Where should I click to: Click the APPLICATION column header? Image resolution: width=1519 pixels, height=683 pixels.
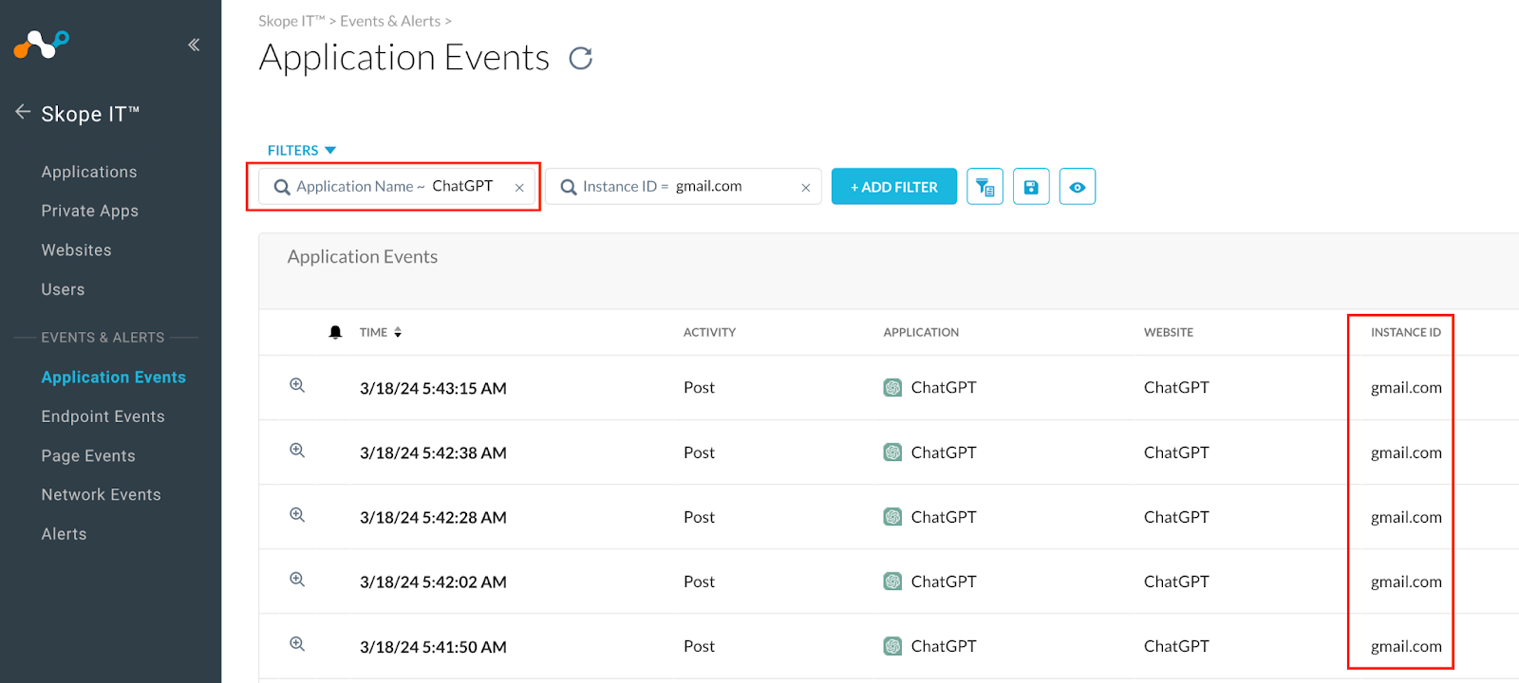click(921, 332)
